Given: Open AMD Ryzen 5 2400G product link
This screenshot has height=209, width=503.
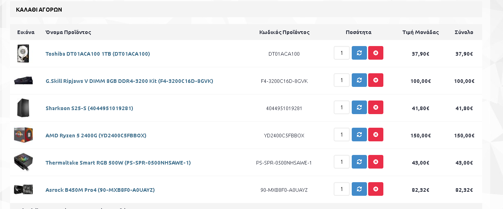Looking at the screenshot, I should coord(96,135).
